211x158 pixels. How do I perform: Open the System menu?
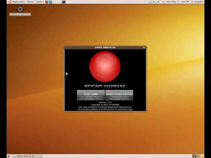coord(40,2)
